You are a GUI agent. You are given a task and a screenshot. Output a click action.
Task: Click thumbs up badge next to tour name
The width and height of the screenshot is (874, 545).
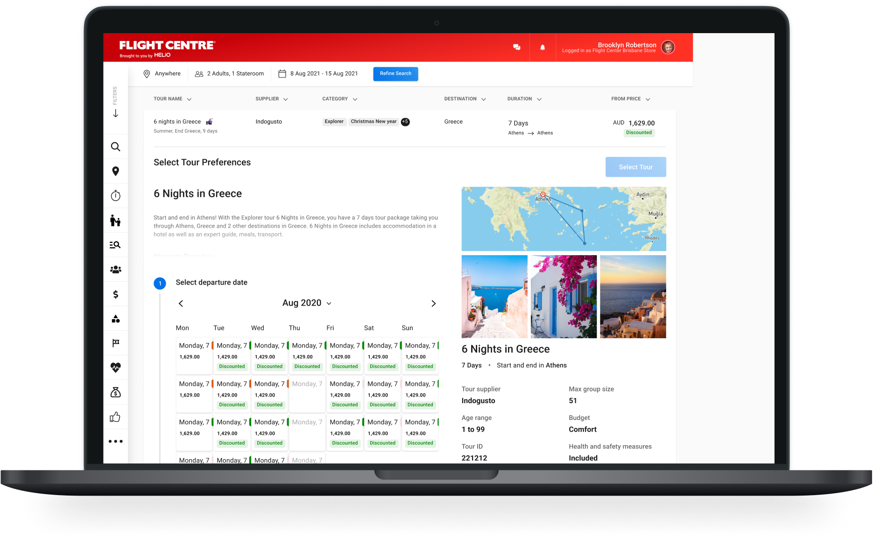[209, 122]
